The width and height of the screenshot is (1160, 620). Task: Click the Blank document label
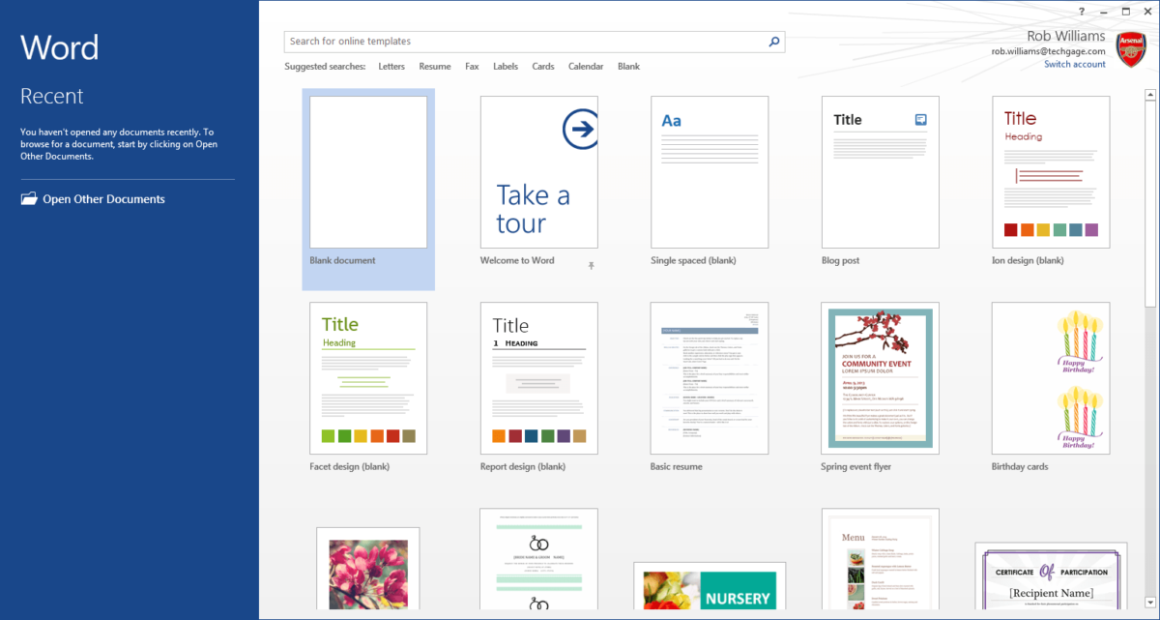tap(342, 260)
